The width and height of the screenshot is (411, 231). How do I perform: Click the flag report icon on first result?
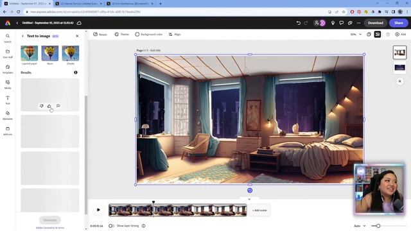58,106
